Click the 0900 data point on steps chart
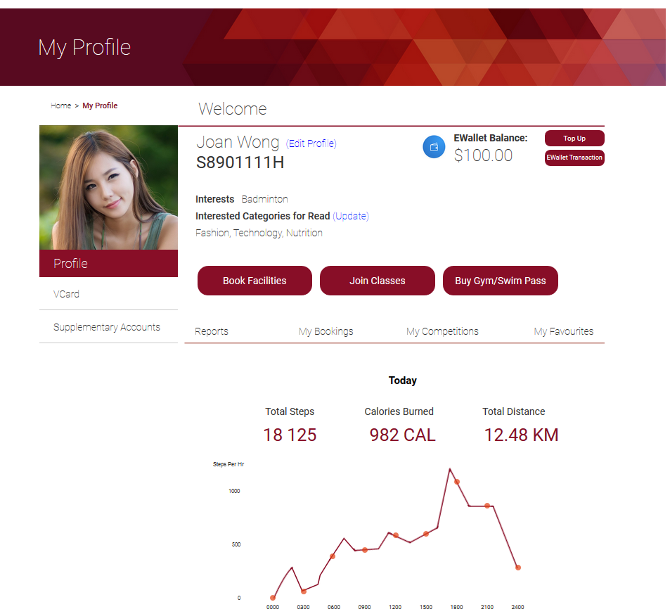The image size is (670, 614). (365, 550)
